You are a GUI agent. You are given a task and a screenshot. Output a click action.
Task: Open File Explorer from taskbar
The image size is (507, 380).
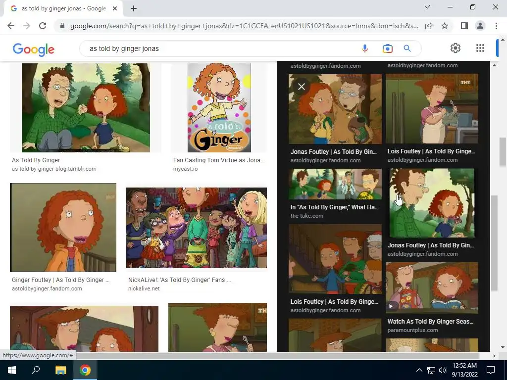[60, 370]
